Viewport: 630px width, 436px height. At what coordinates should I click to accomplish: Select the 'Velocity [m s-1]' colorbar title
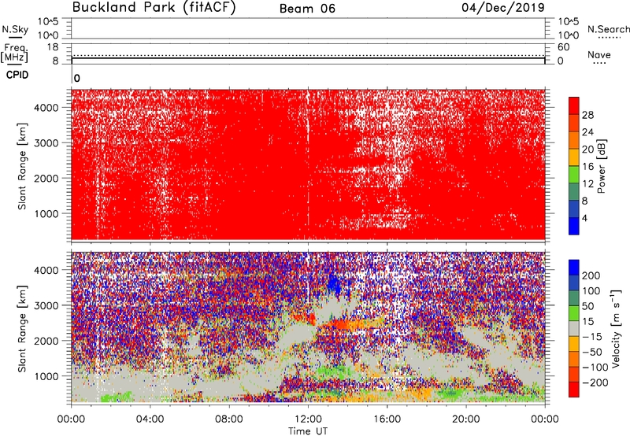click(616, 328)
